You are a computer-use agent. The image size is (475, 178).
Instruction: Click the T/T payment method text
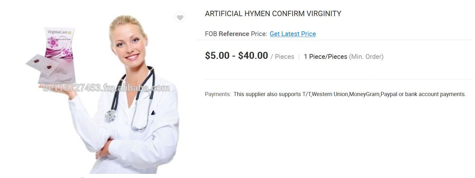pyautogui.click(x=306, y=94)
